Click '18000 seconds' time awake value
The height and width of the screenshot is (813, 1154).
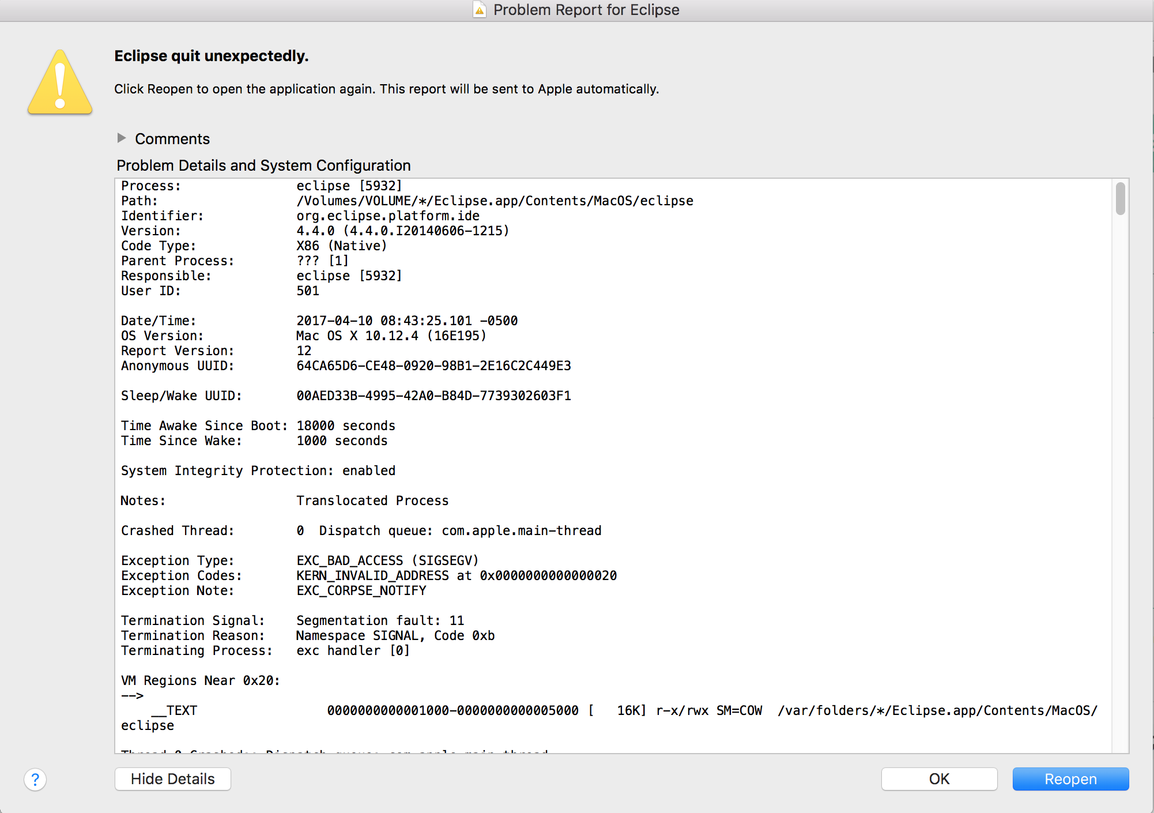[x=346, y=426]
